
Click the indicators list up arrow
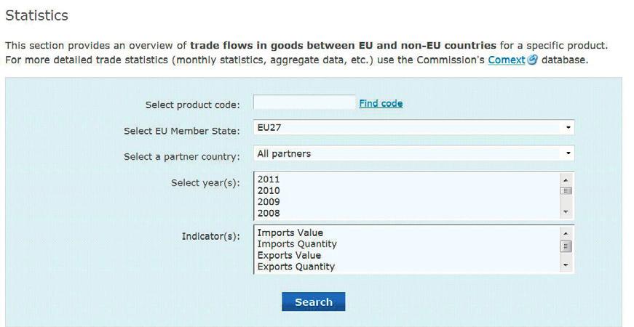pos(566,233)
